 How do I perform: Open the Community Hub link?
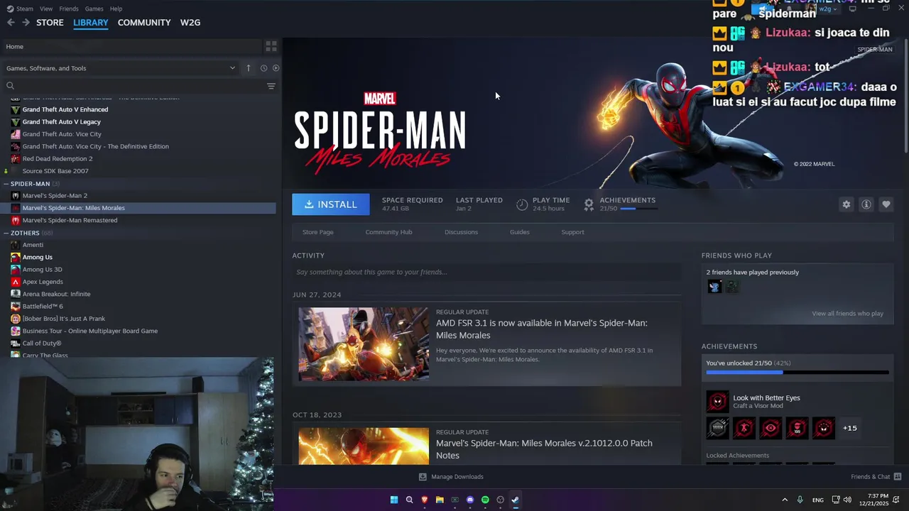(388, 232)
